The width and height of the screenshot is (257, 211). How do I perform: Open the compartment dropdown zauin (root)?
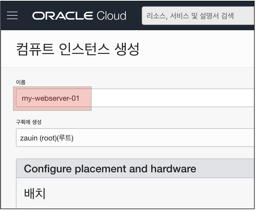(x=135, y=138)
